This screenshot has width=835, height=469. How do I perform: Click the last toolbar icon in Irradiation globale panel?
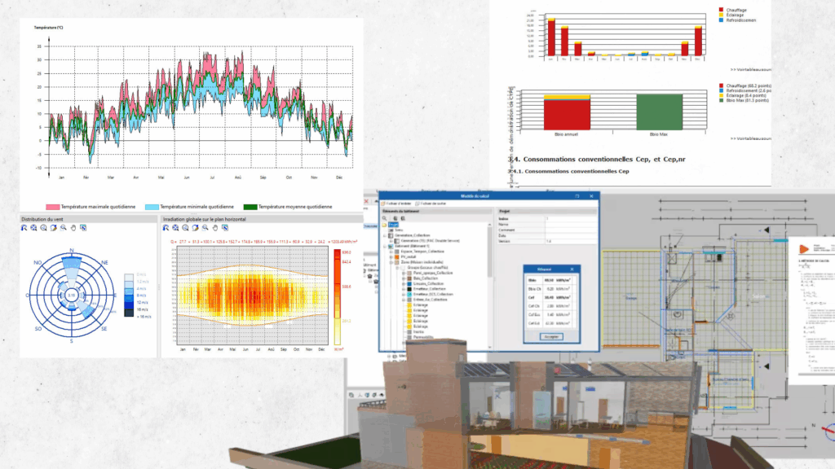pyautogui.click(x=226, y=228)
